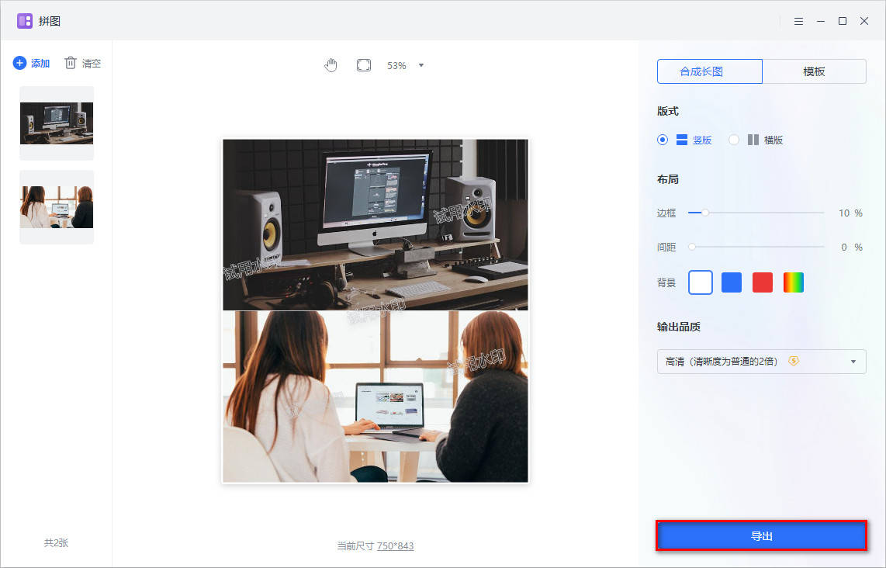Viewport: 886px width, 568px height.
Task: Click the fit-to-screen icon in top toolbar
Action: (x=363, y=65)
